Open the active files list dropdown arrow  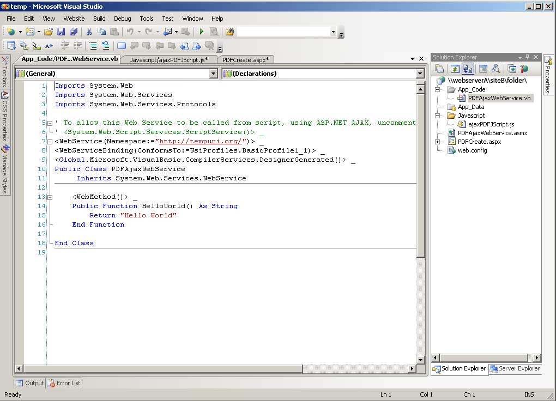click(413, 58)
